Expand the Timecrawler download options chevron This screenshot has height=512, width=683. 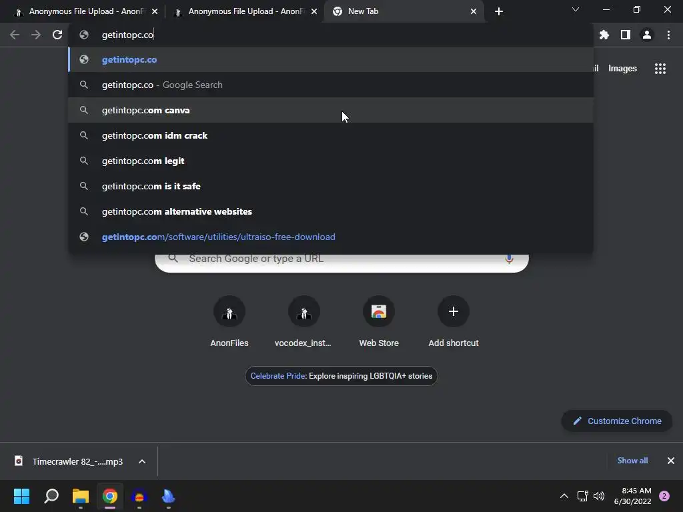pyautogui.click(x=142, y=461)
